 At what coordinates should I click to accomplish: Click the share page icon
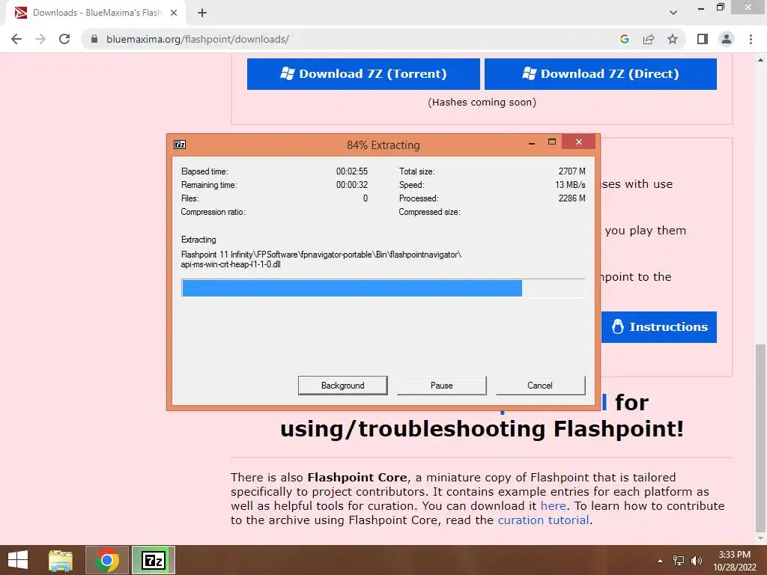coord(649,39)
